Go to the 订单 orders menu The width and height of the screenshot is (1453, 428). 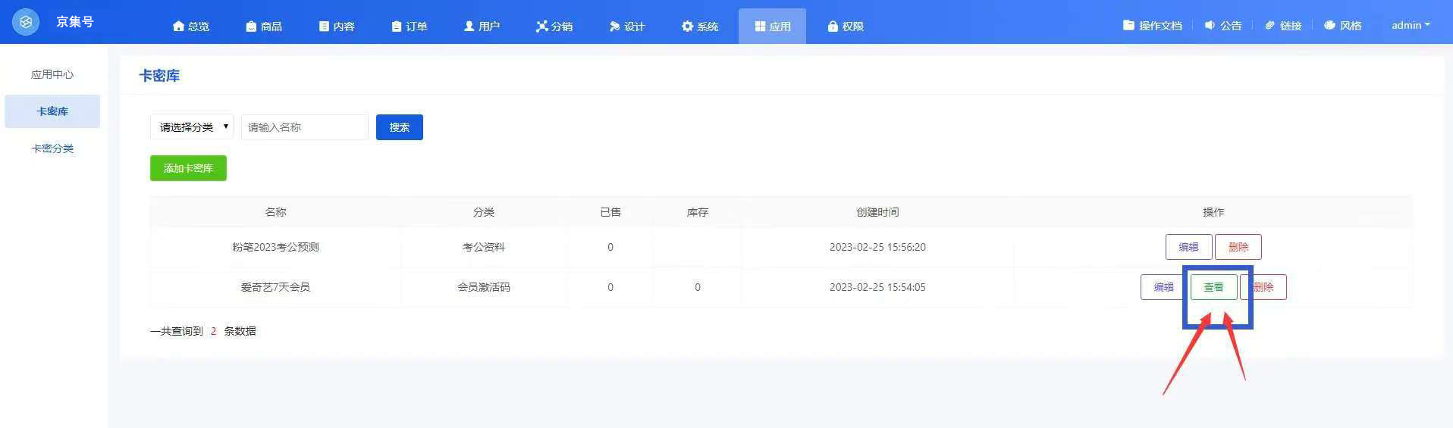pyautogui.click(x=410, y=27)
